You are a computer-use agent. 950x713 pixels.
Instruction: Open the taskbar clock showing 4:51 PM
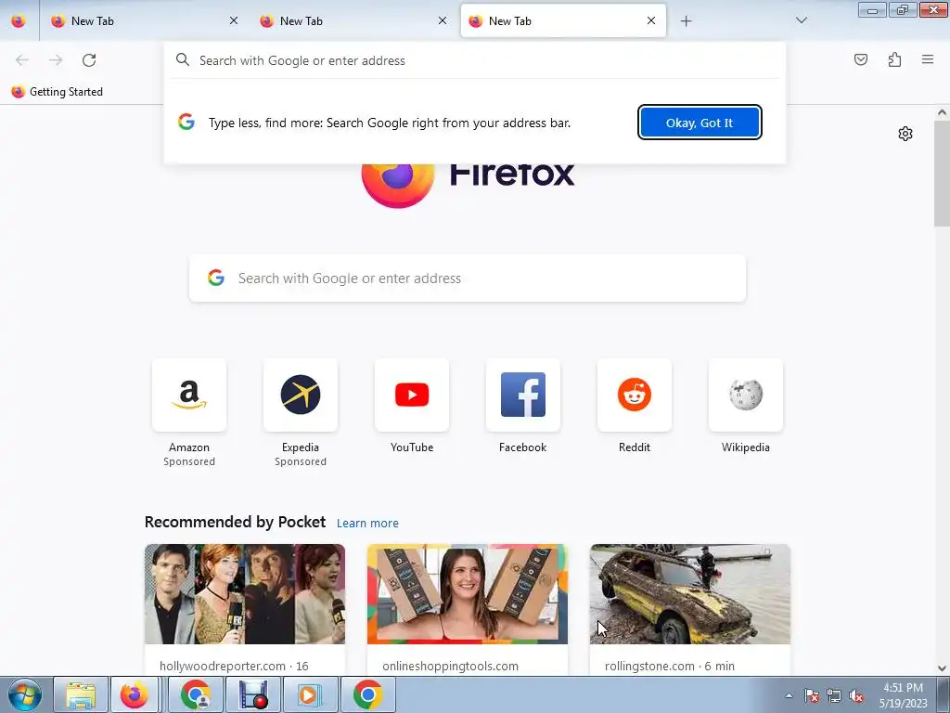coord(904,695)
